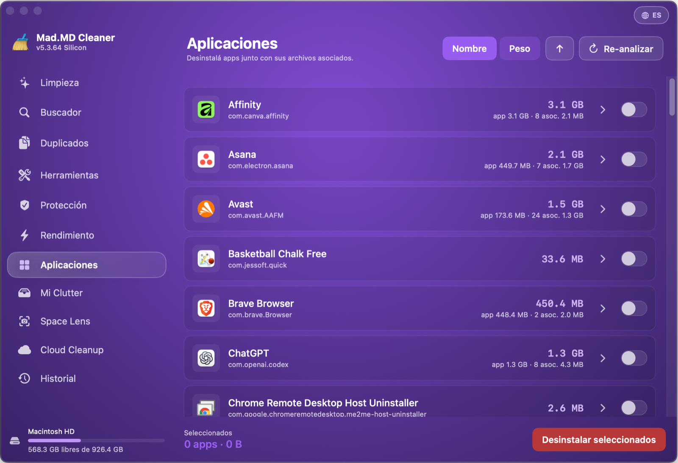Expand Basketball Chalk Free details chevron
The height and width of the screenshot is (463, 678).
tap(603, 259)
